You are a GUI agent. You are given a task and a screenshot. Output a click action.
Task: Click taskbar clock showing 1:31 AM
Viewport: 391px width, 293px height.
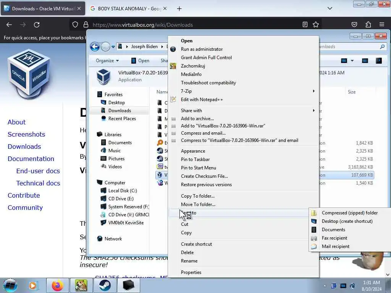372,286
